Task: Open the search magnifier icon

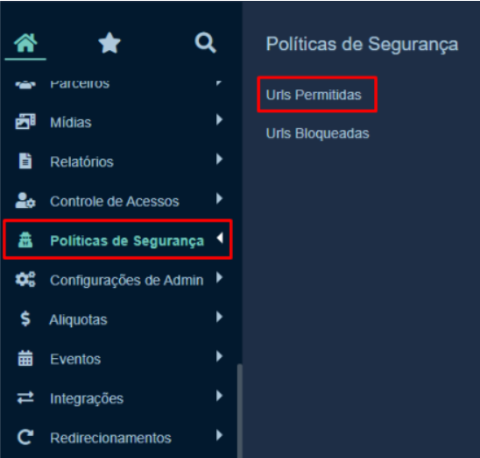Action: pos(206,43)
